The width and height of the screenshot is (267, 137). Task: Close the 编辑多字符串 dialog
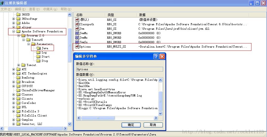(162, 56)
